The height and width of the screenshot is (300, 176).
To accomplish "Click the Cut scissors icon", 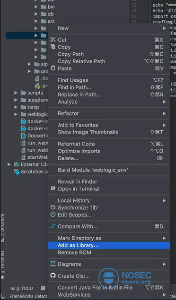I will point(53,39).
